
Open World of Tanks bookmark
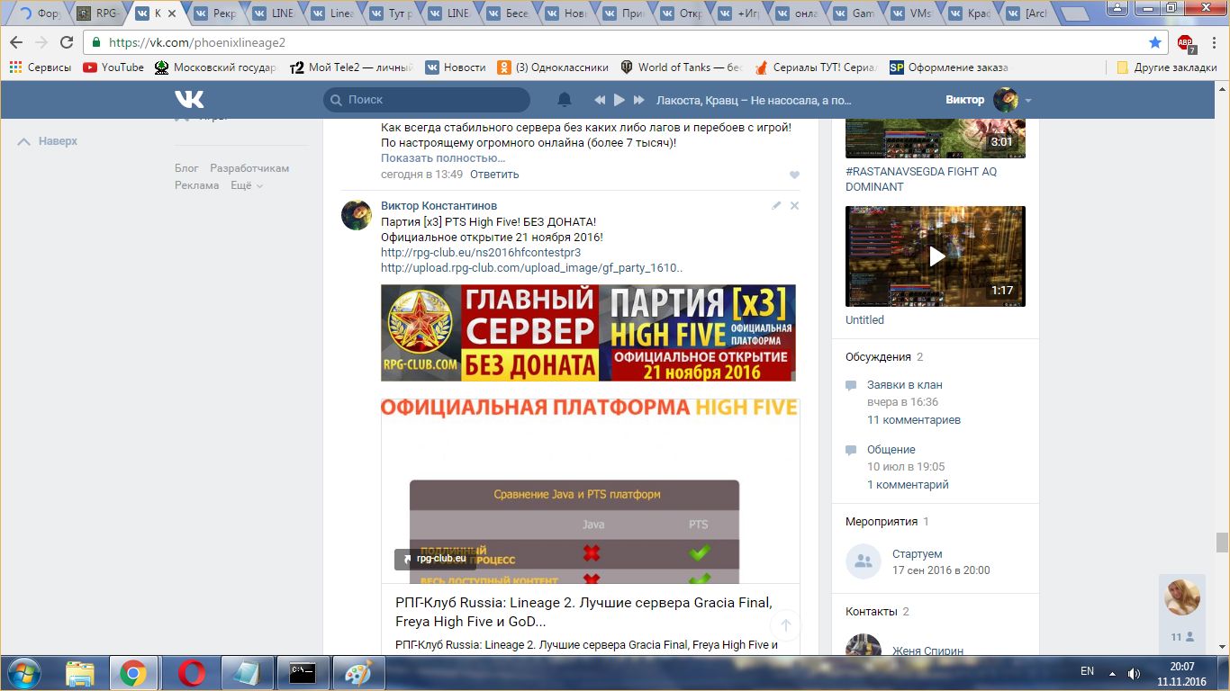tap(682, 67)
